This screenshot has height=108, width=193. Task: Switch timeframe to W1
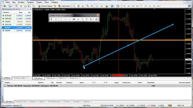(x=154, y=6)
